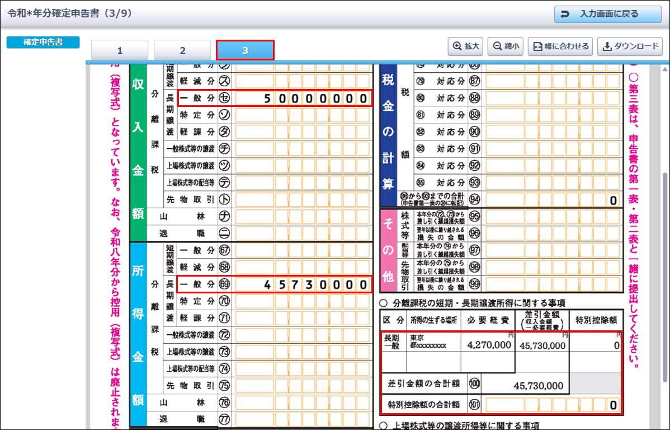Viewport: 670px width, 430px height.
Task: Click the income field showing 50000000
Action: tap(302, 99)
